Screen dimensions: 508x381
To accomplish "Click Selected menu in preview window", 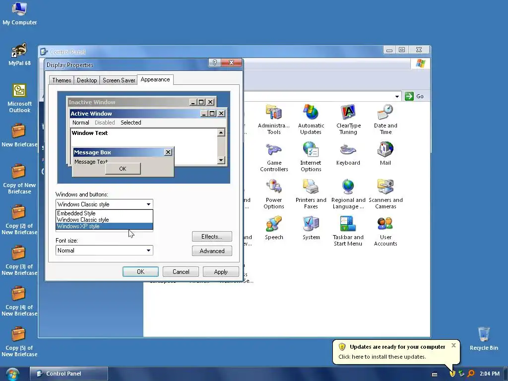I will (131, 123).
